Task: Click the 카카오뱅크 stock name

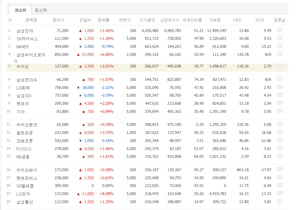Action: [x=26, y=125]
